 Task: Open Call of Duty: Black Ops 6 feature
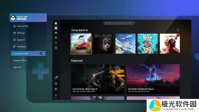(x=98, y=79)
